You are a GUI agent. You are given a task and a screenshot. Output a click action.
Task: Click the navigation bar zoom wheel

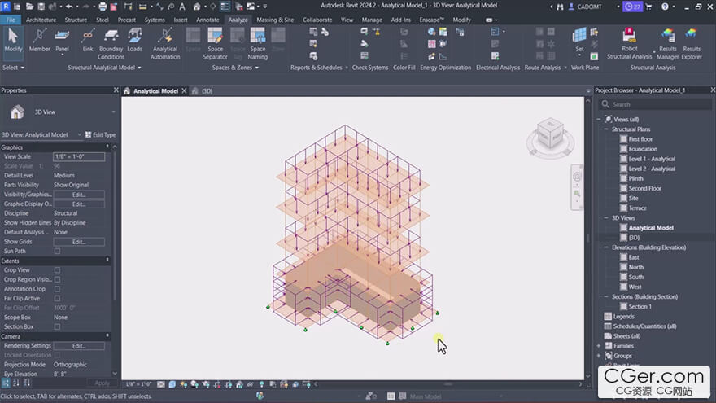coord(577,177)
